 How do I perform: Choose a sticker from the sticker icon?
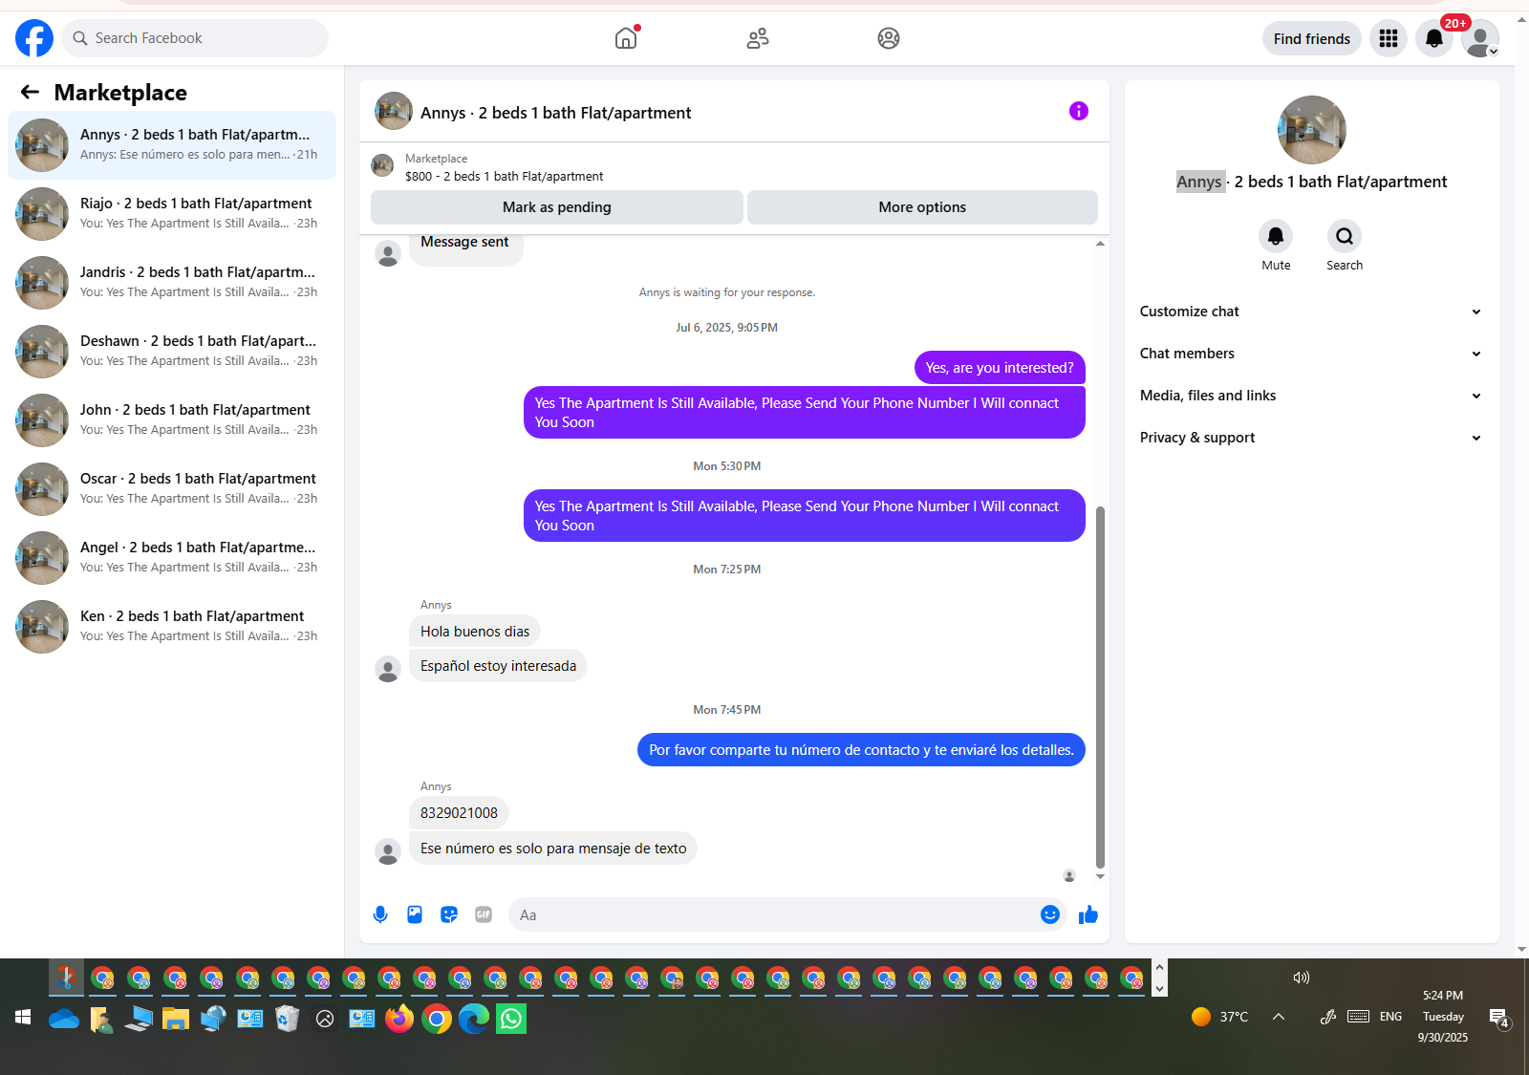click(449, 914)
